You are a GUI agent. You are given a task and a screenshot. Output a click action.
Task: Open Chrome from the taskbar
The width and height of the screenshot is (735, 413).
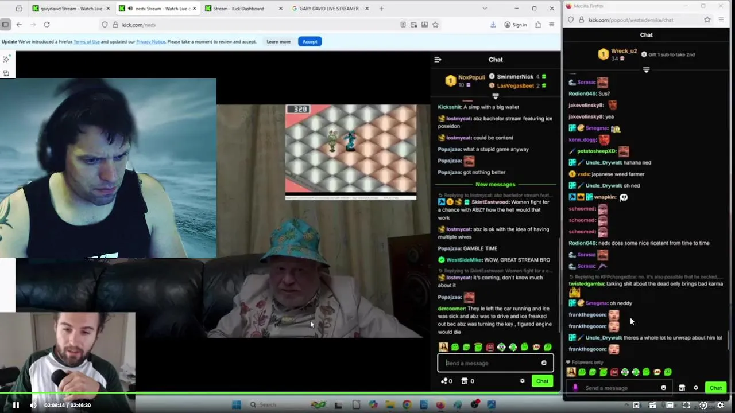point(407,405)
